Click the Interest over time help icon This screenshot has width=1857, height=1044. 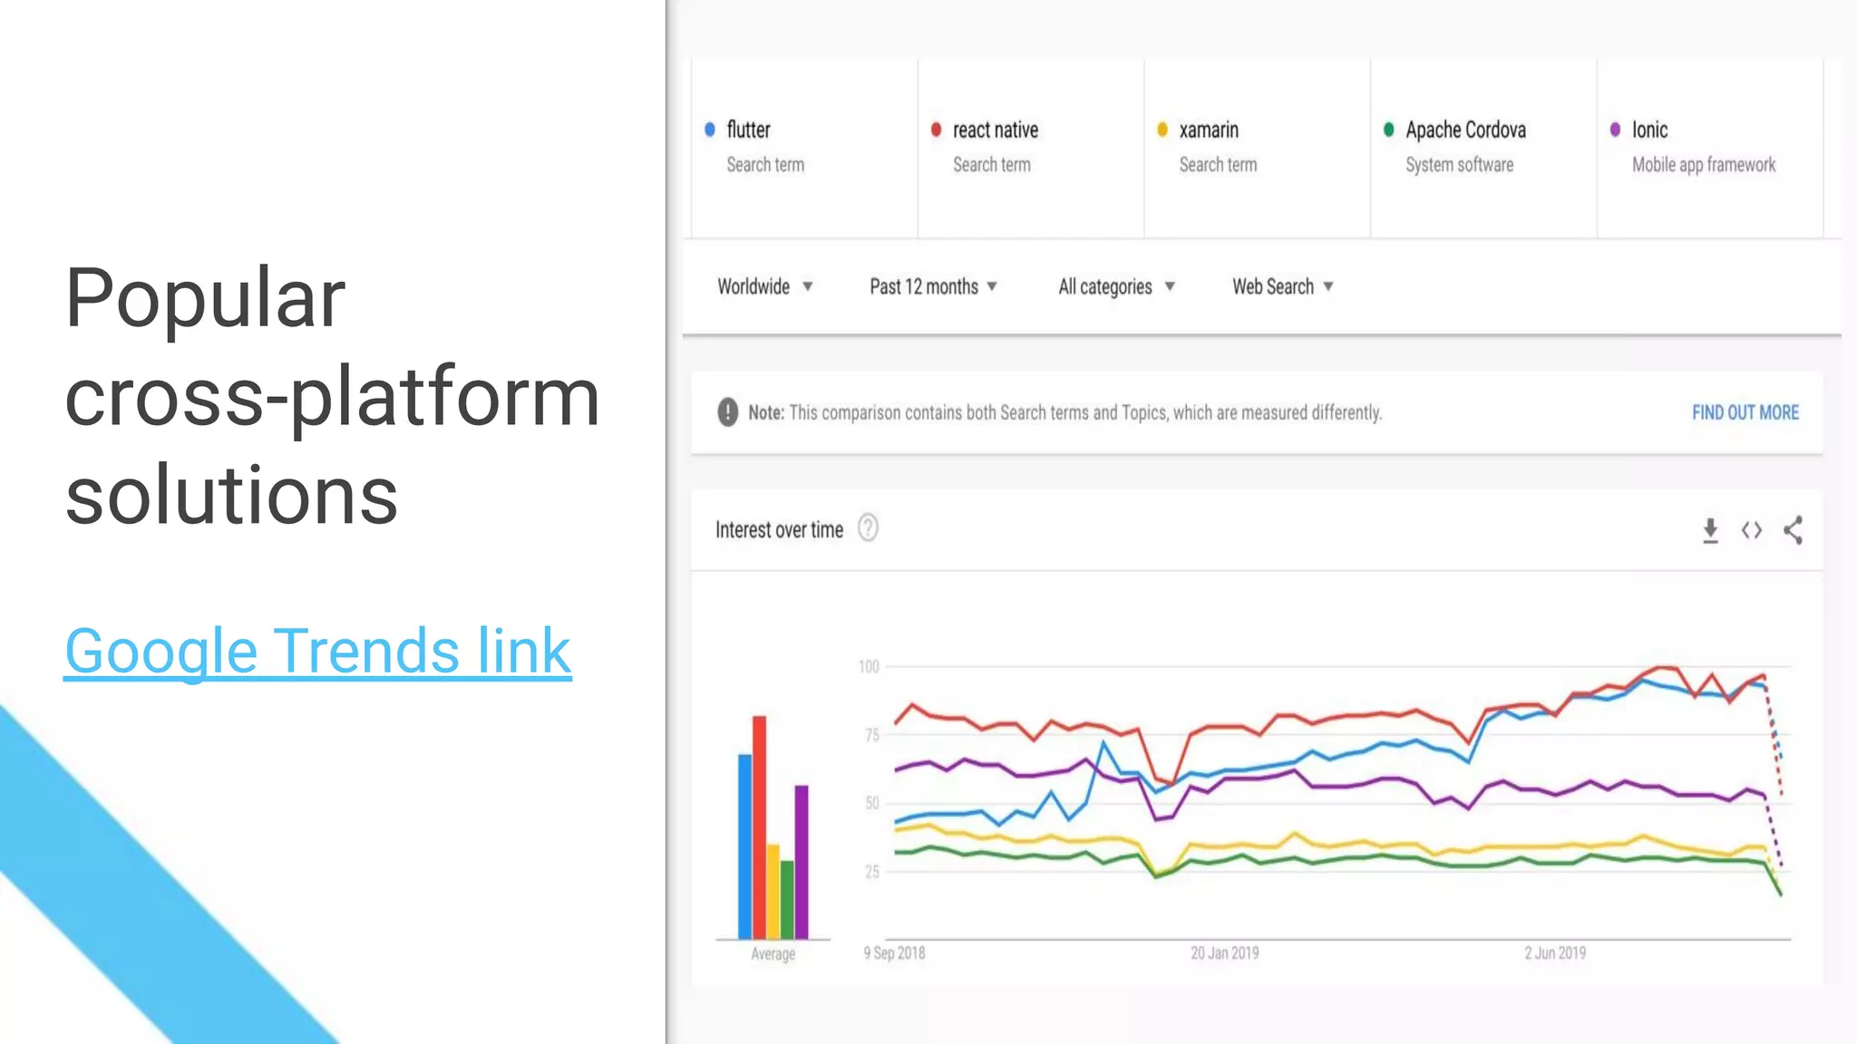pos(868,528)
